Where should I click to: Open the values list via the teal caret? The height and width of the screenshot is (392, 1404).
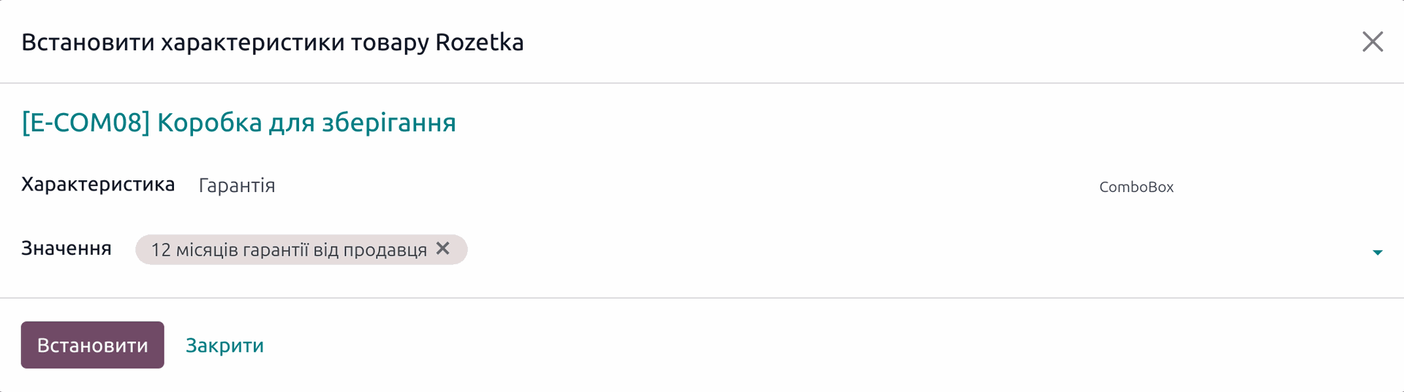pos(1378,253)
